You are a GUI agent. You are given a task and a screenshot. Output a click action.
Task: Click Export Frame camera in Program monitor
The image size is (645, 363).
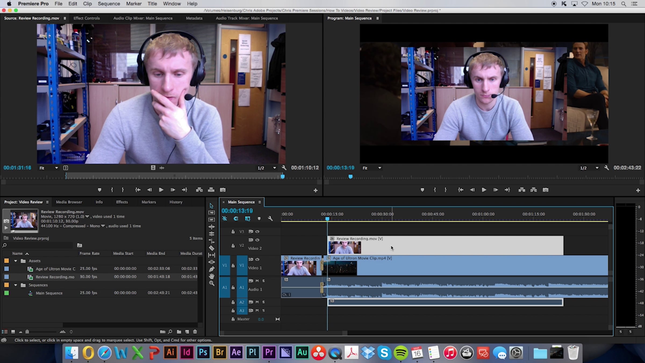(545, 190)
